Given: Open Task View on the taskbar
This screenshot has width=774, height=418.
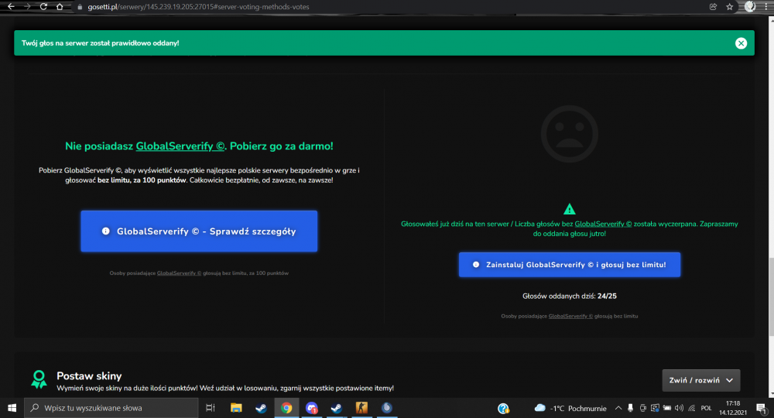Looking at the screenshot, I should (211, 408).
